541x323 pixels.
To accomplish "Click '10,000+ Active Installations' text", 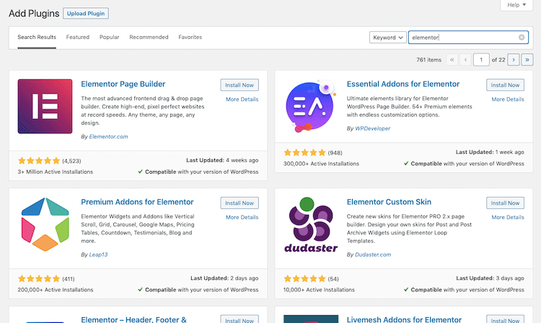I will tap(319, 290).
